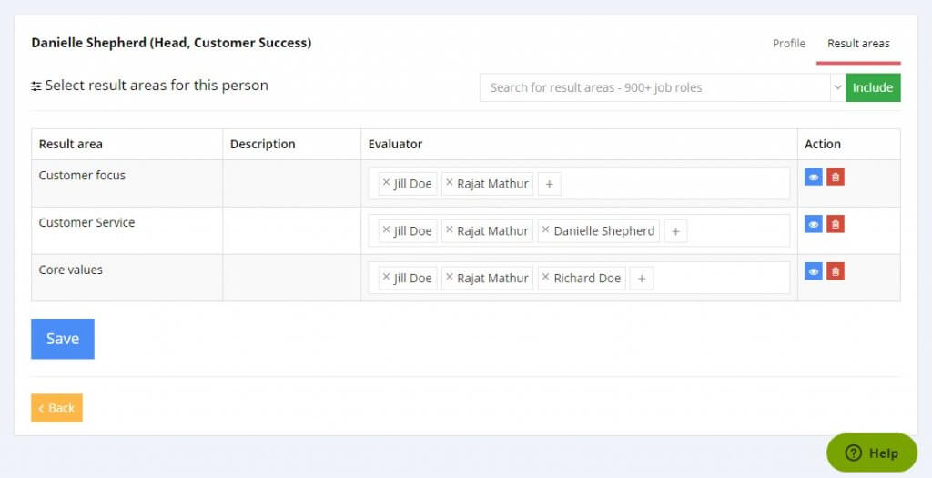Screen dimensions: 932x478
Task: Expand the result areas search dropdown arrow
Action: pos(836,87)
